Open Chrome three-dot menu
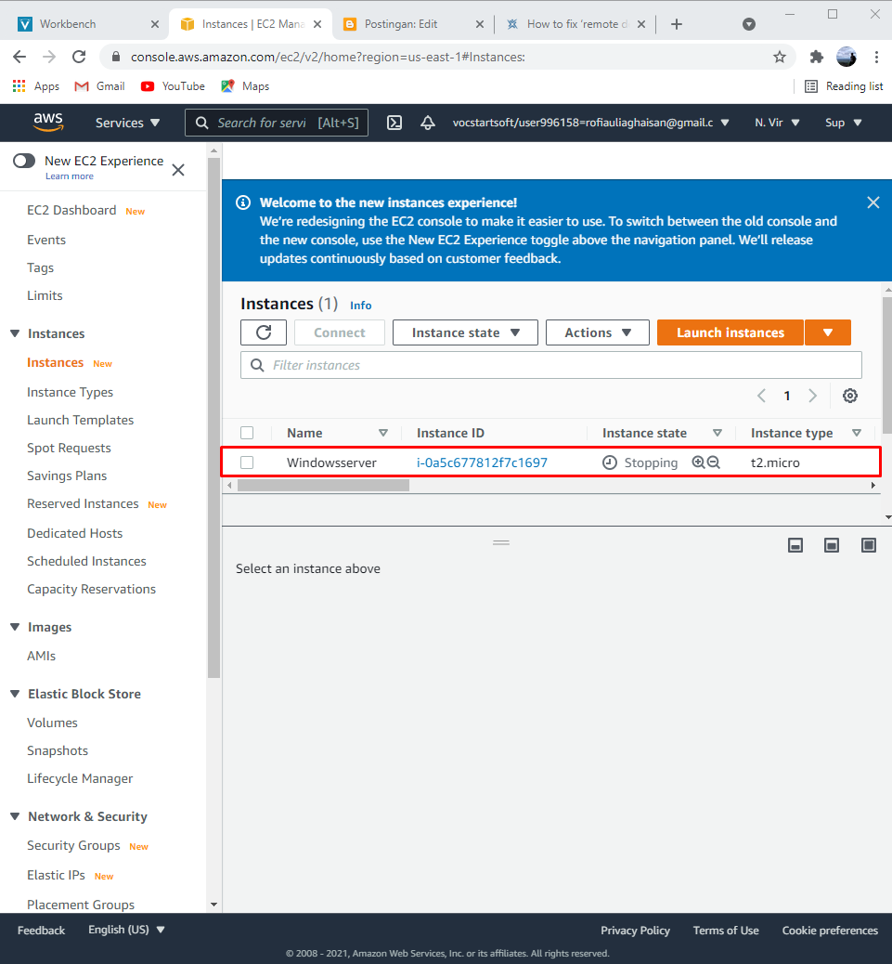The image size is (892, 964). (876, 58)
